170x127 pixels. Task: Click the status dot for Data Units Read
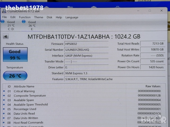(4, 114)
